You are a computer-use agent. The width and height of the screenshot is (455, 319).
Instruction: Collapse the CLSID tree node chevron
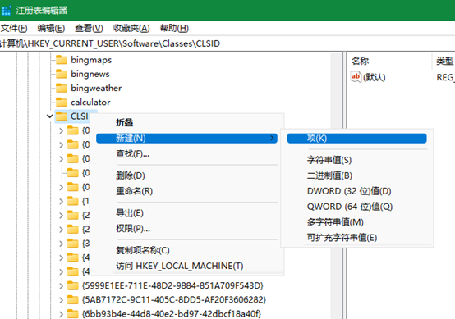(x=50, y=116)
